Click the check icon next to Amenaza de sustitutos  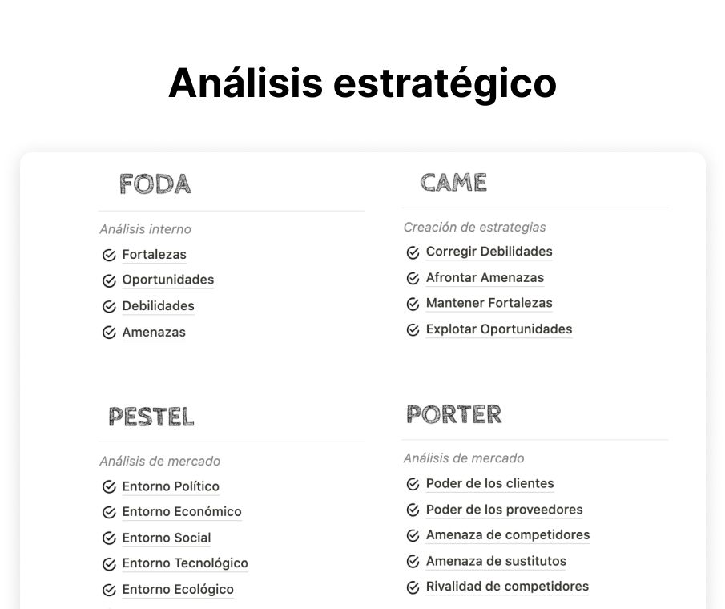413,562
